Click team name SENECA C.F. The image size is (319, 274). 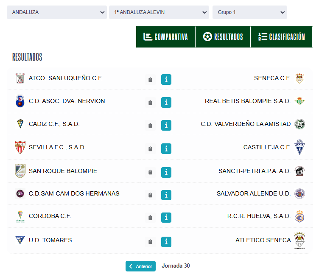tap(272, 78)
